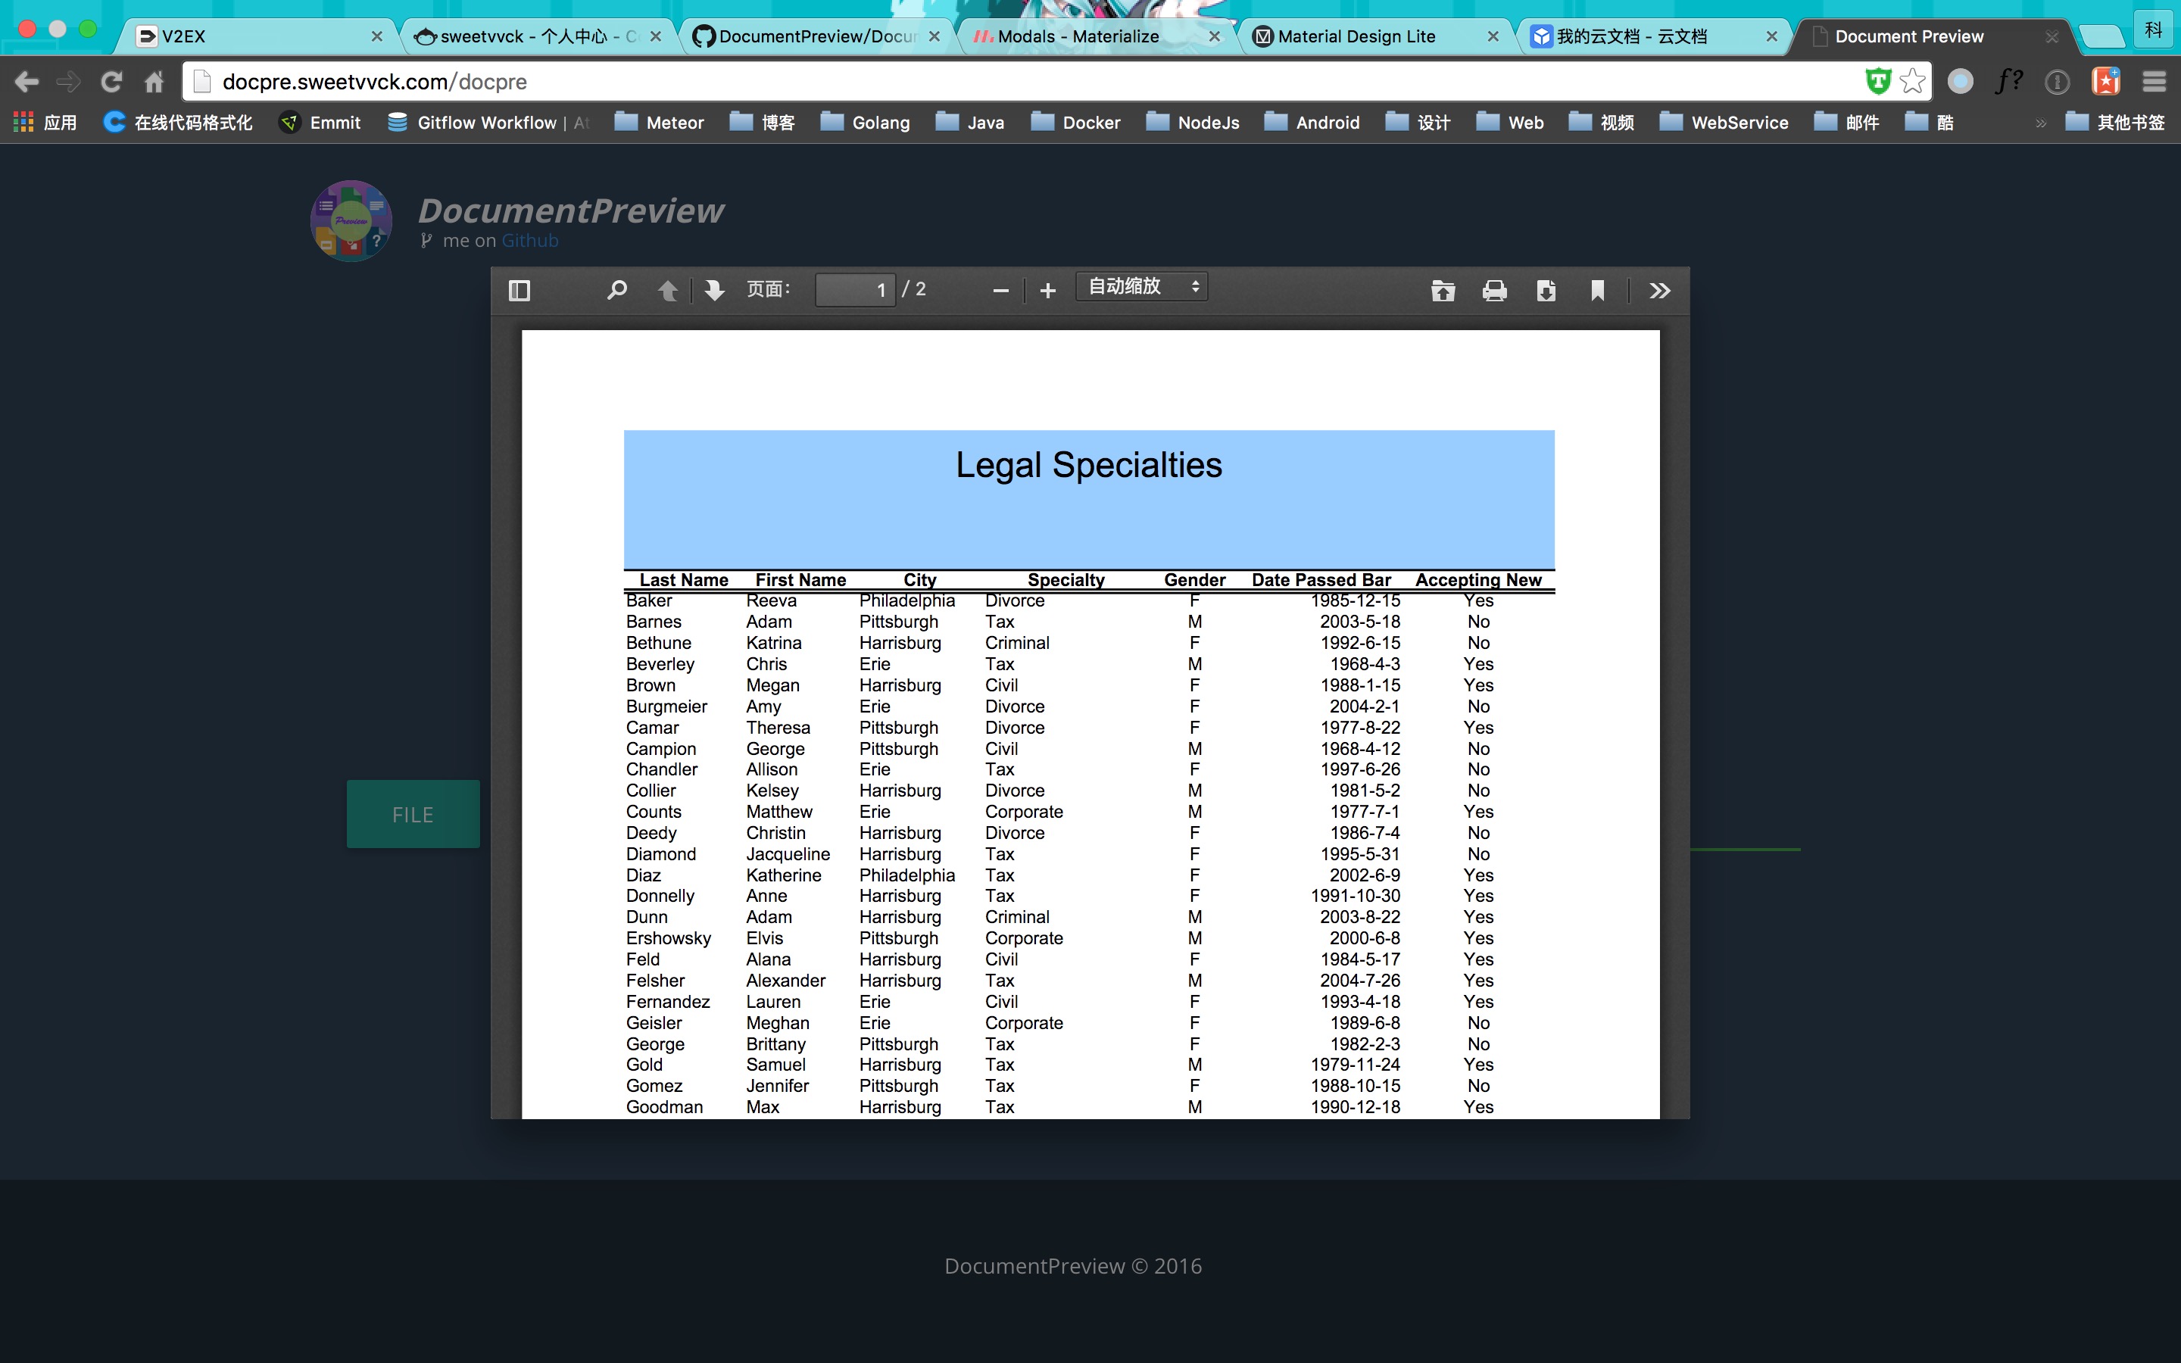Go to next page arrow
This screenshot has height=1363, width=2181.
(715, 290)
